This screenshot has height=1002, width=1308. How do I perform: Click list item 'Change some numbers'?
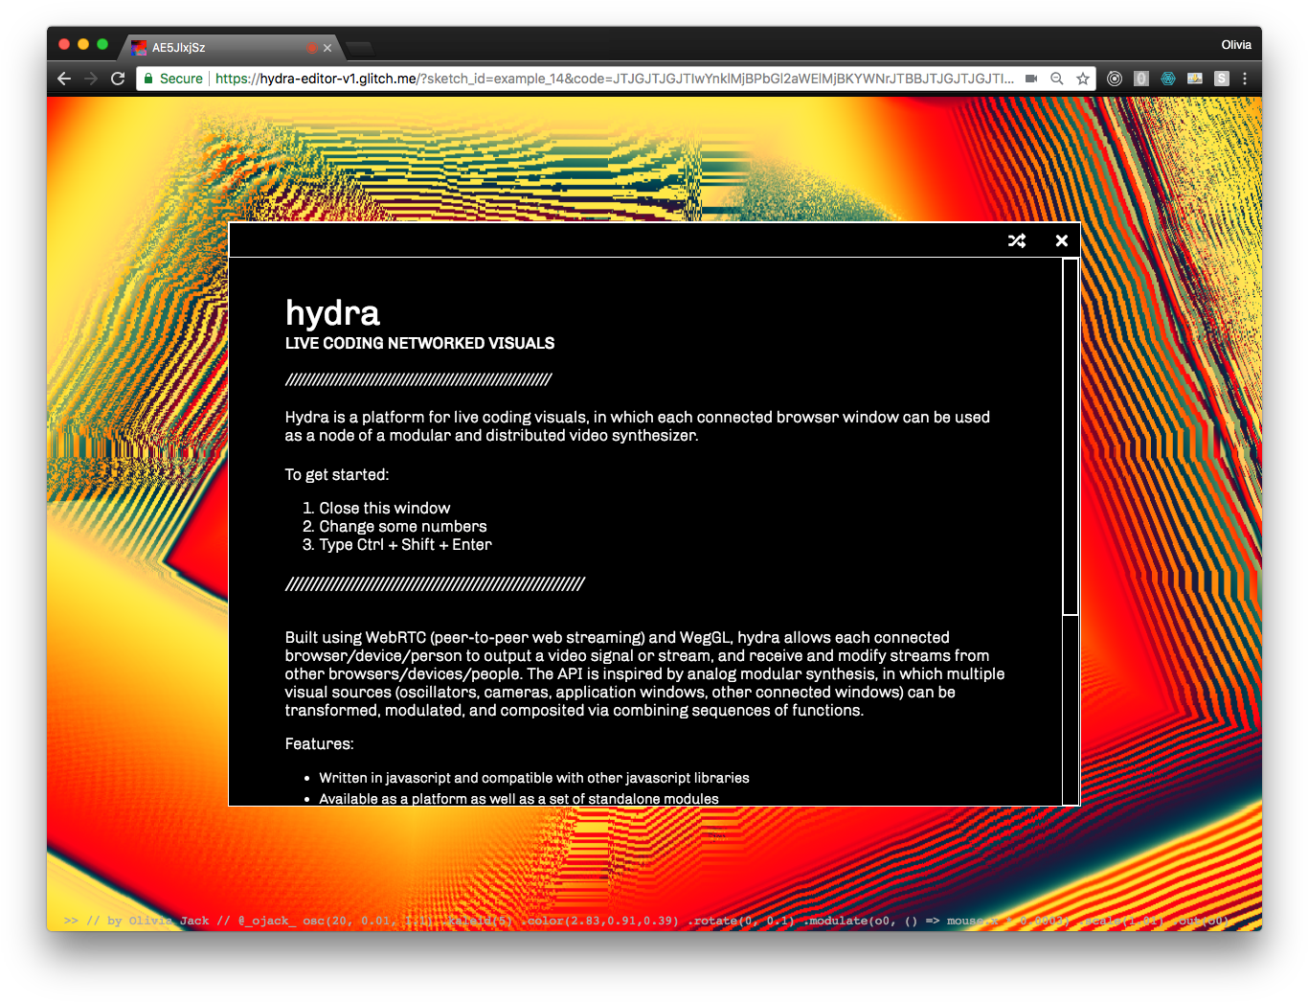click(402, 527)
